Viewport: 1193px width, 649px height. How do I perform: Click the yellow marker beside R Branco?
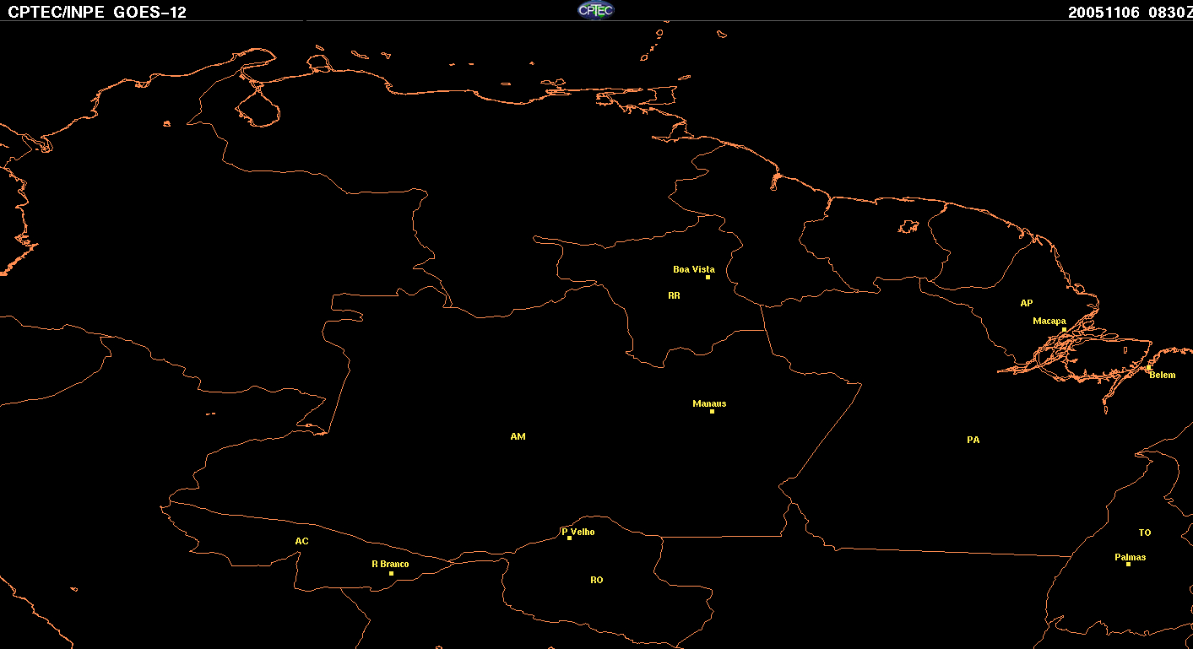[x=391, y=573]
